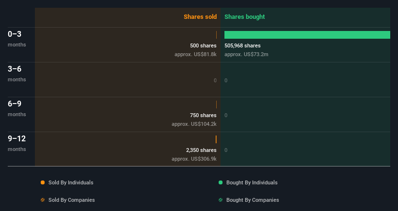The width and height of the screenshot is (398, 211).
Task: Click the 0–3 months row label
Action: pyautogui.click(x=17, y=39)
